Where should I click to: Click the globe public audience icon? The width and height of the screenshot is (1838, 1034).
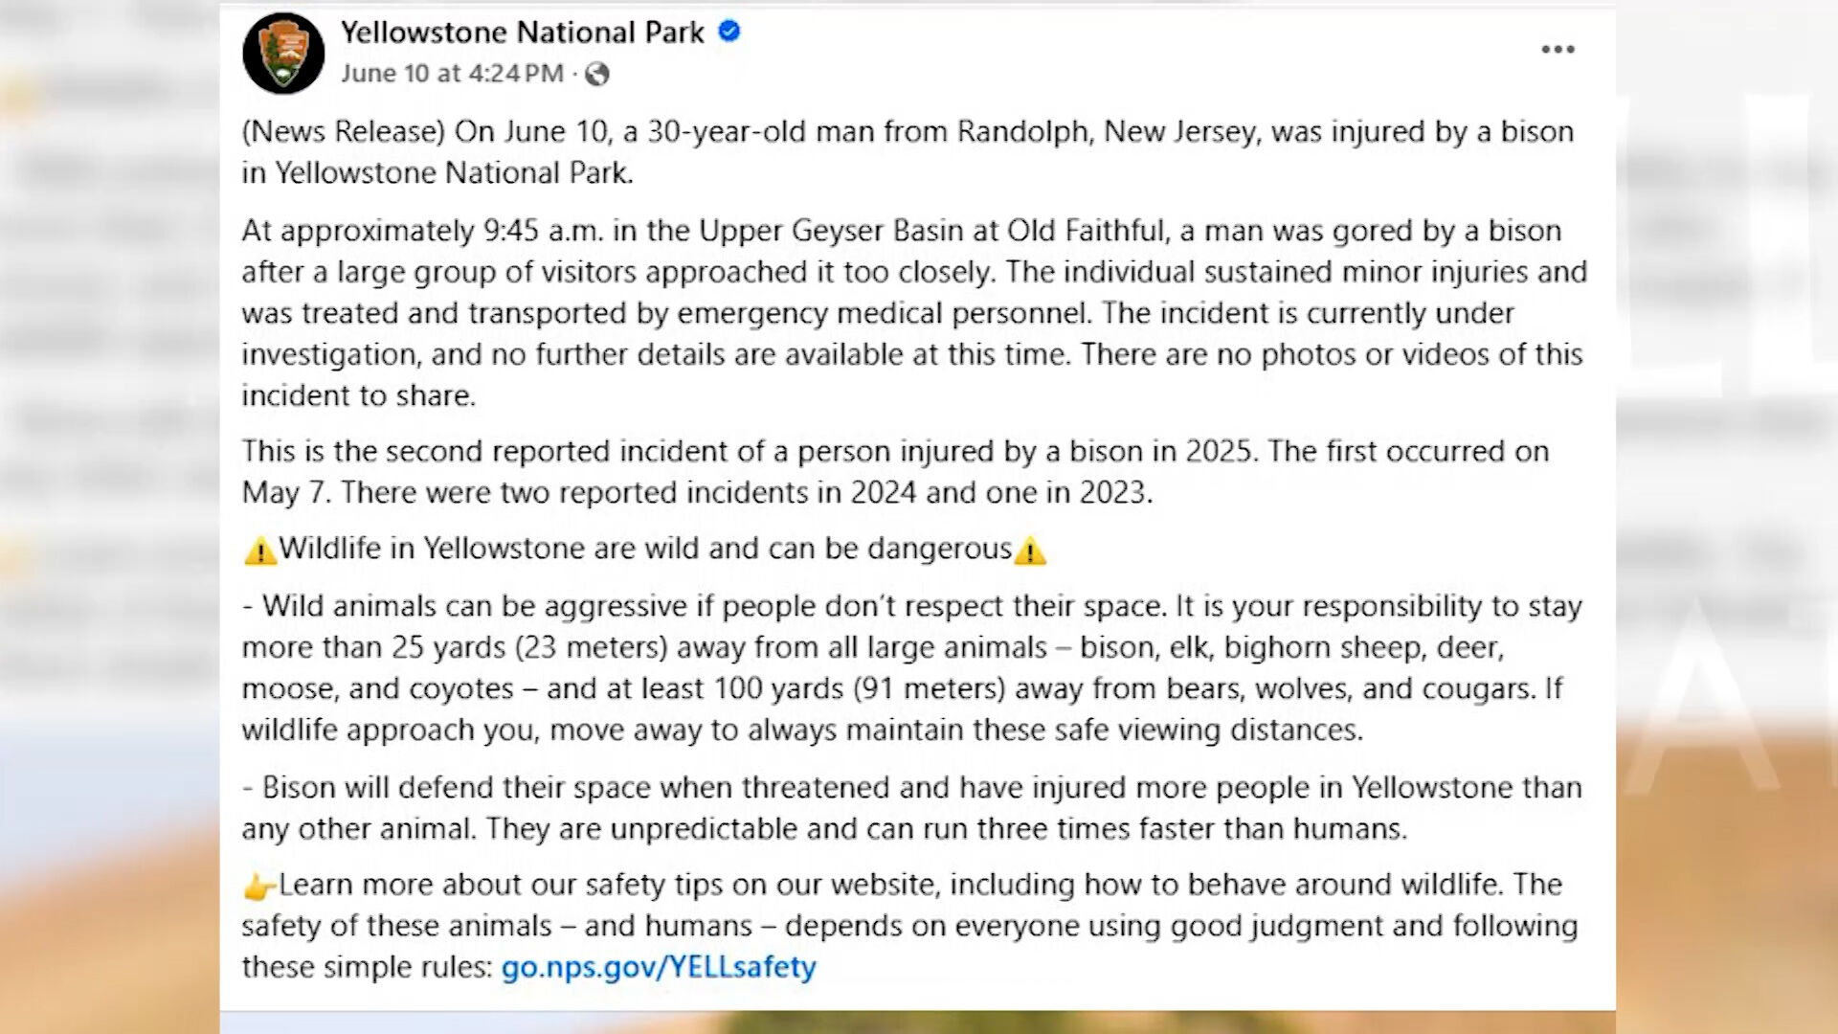(x=597, y=74)
